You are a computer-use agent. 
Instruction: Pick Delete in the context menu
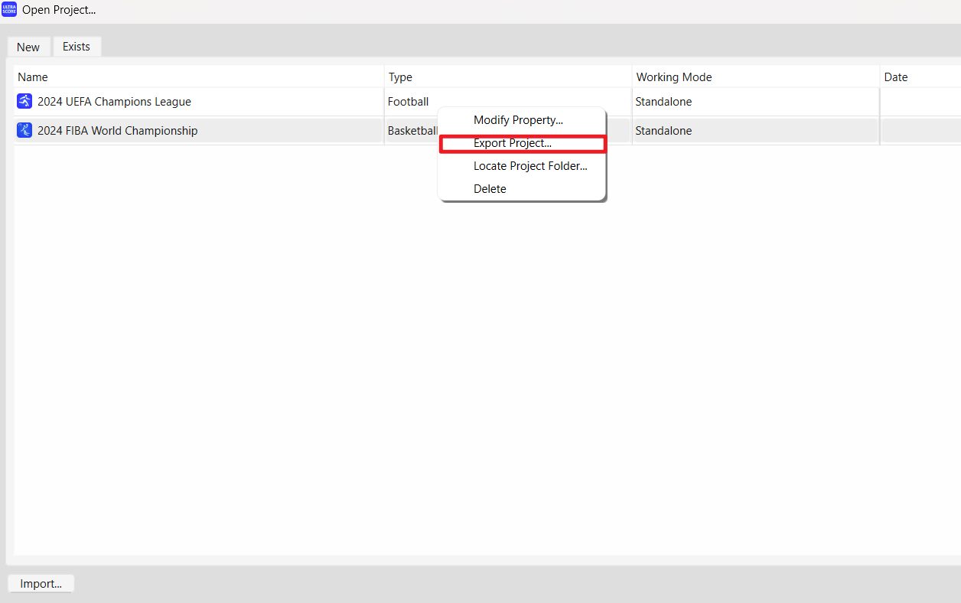click(x=490, y=189)
